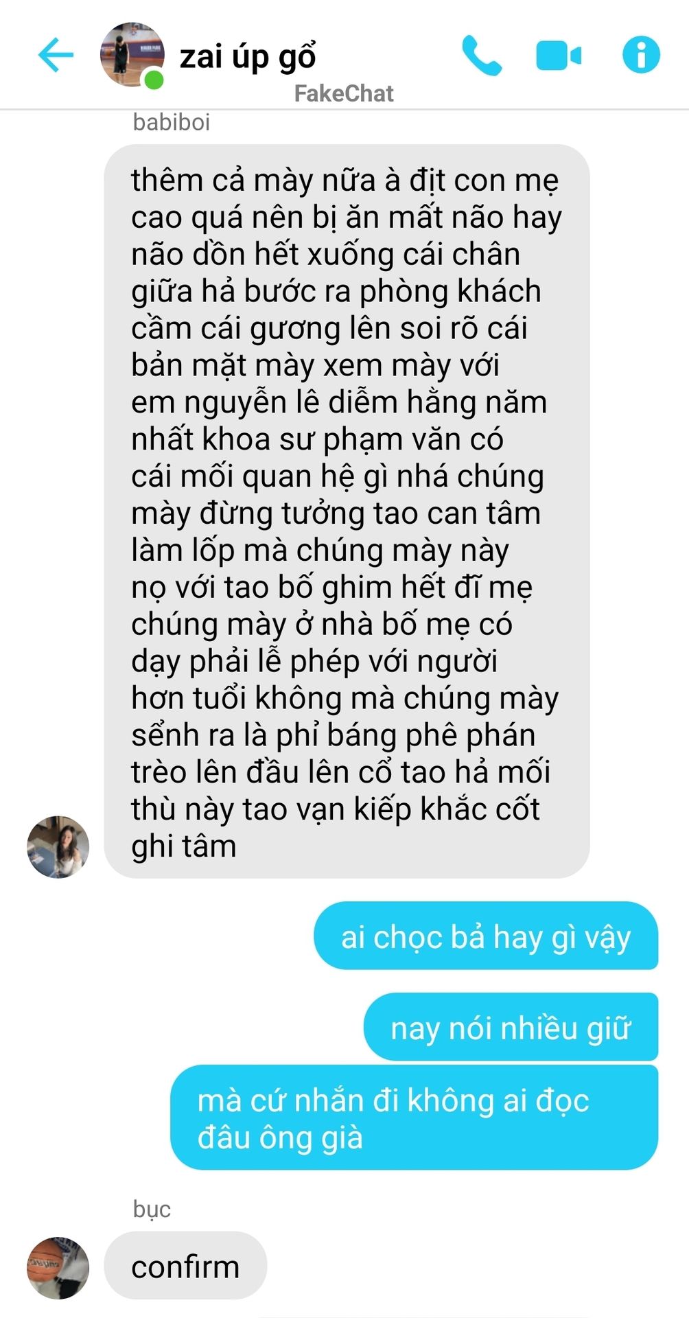Tap the green online status dot
The image size is (689, 1318).
pos(154,80)
